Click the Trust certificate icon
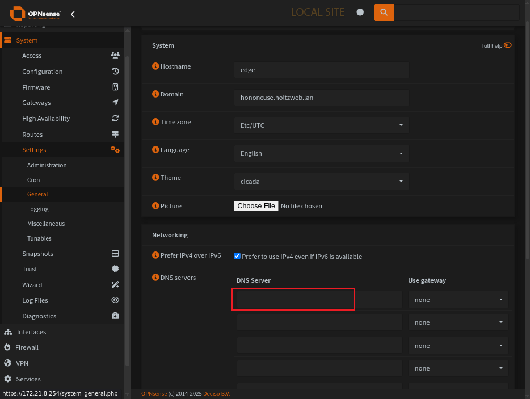Viewport: 530px width, 399px height. 115,269
